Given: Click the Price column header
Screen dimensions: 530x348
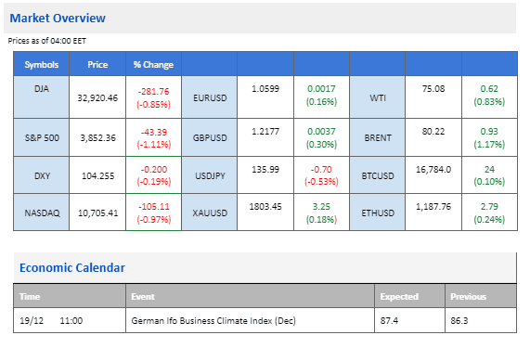Looking at the screenshot, I should point(97,64).
